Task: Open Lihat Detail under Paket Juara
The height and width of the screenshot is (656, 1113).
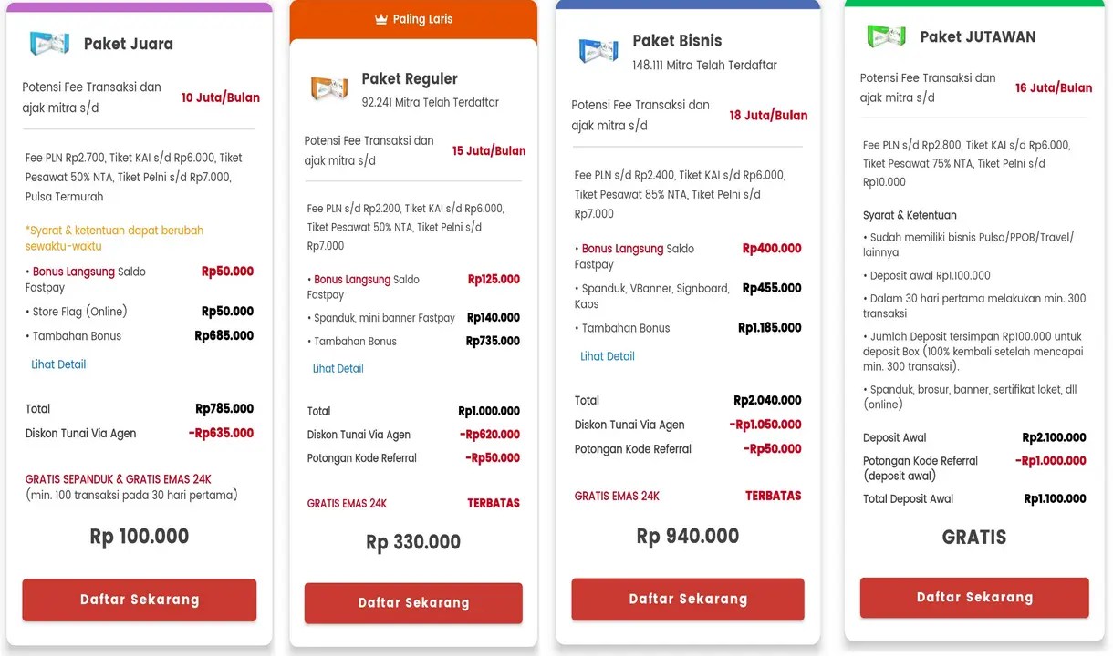Action: pyautogui.click(x=58, y=364)
